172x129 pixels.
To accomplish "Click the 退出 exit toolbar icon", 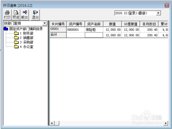I will 35,15.
